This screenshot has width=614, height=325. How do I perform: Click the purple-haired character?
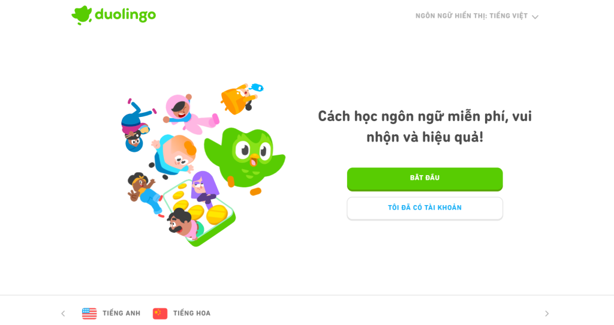pyautogui.click(x=205, y=187)
